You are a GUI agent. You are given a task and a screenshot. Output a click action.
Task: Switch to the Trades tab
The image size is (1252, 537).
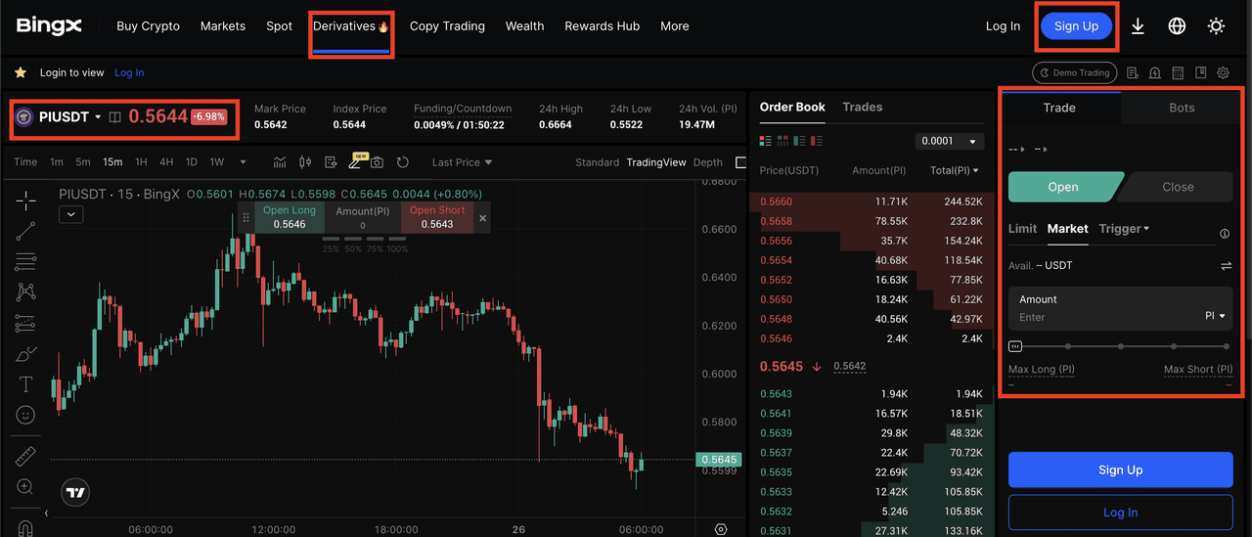[x=863, y=107]
